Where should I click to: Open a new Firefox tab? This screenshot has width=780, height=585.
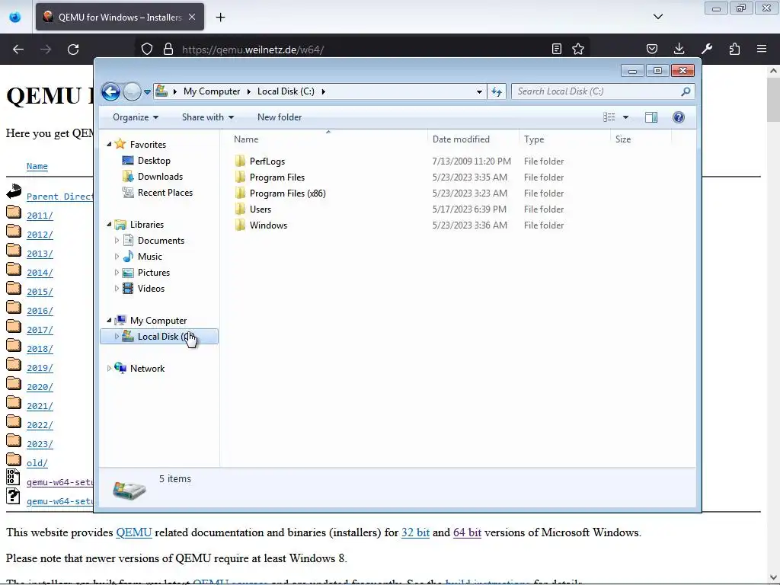[x=220, y=18]
